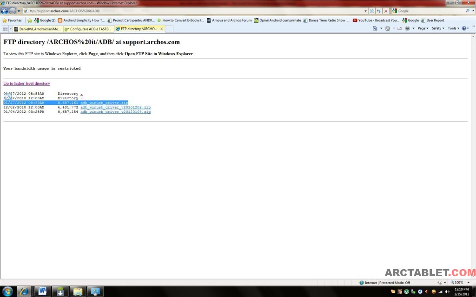Print the page with the printer icon
Screen dimensions: 476x297
[407, 28]
